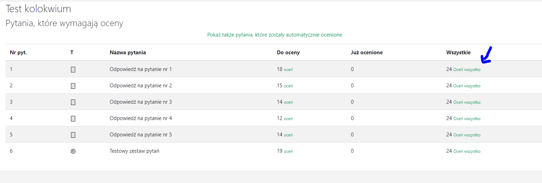Open 'Oceń wszystko' for question 1
The width and height of the screenshot is (542, 183).
coord(467,70)
